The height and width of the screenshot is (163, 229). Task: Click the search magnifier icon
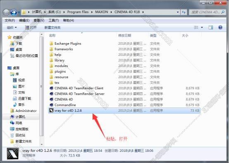pos(223,12)
